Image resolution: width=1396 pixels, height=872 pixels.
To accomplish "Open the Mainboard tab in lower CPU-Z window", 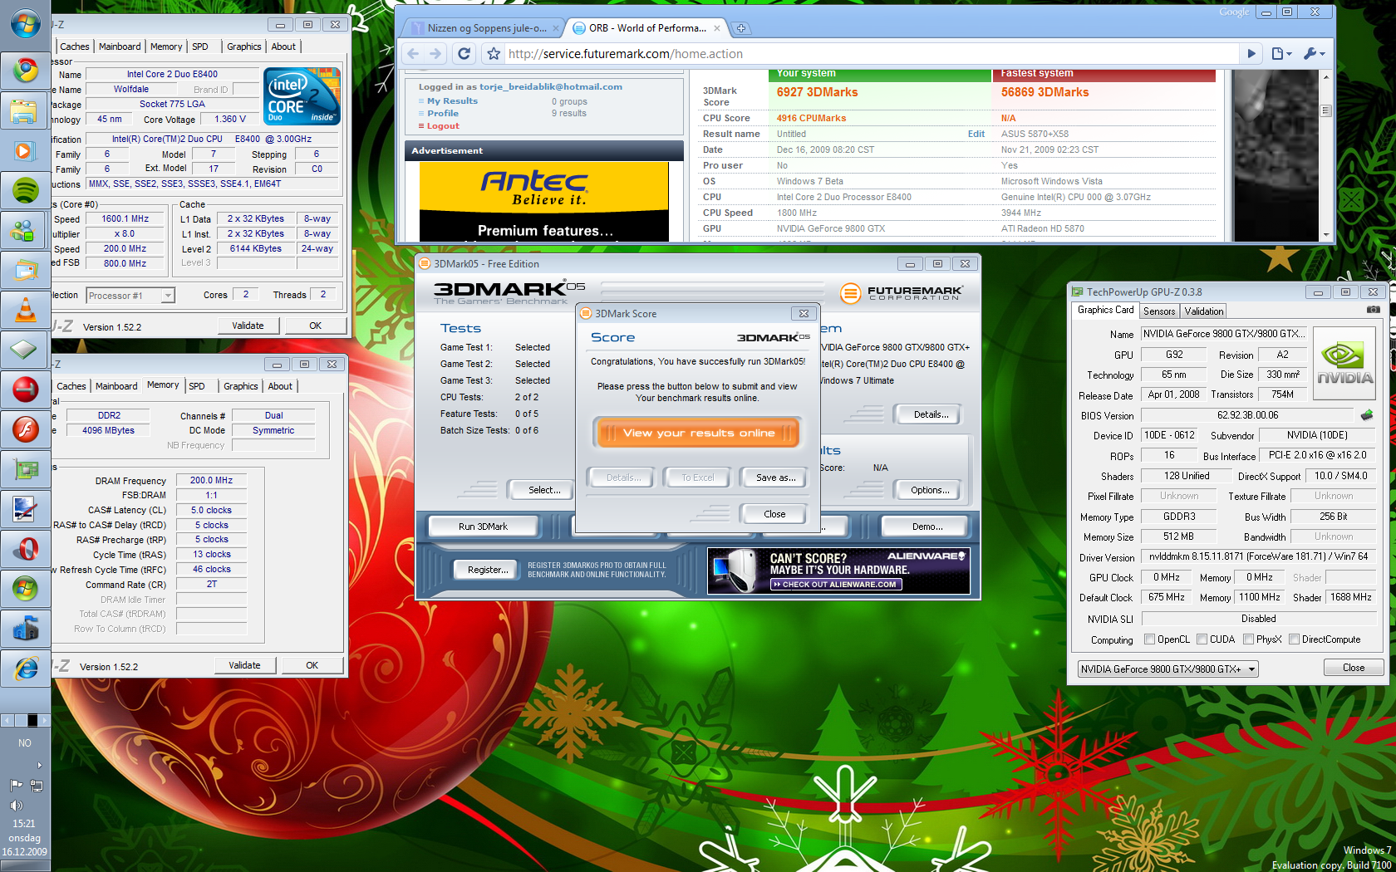I will click(116, 386).
